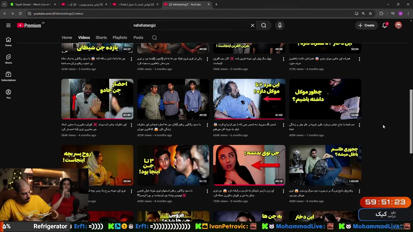Viewport: 413px width, 232px height.
Task: Click the address bar URL
Action: (x=58, y=14)
